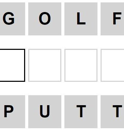Choose the first letter of the GOLF word
The image size is (124, 132).
[12, 19]
